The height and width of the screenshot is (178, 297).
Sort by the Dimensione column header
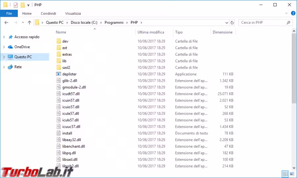(x=223, y=32)
